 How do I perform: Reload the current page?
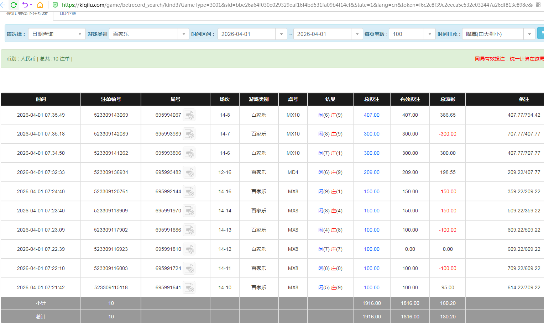click(x=14, y=5)
